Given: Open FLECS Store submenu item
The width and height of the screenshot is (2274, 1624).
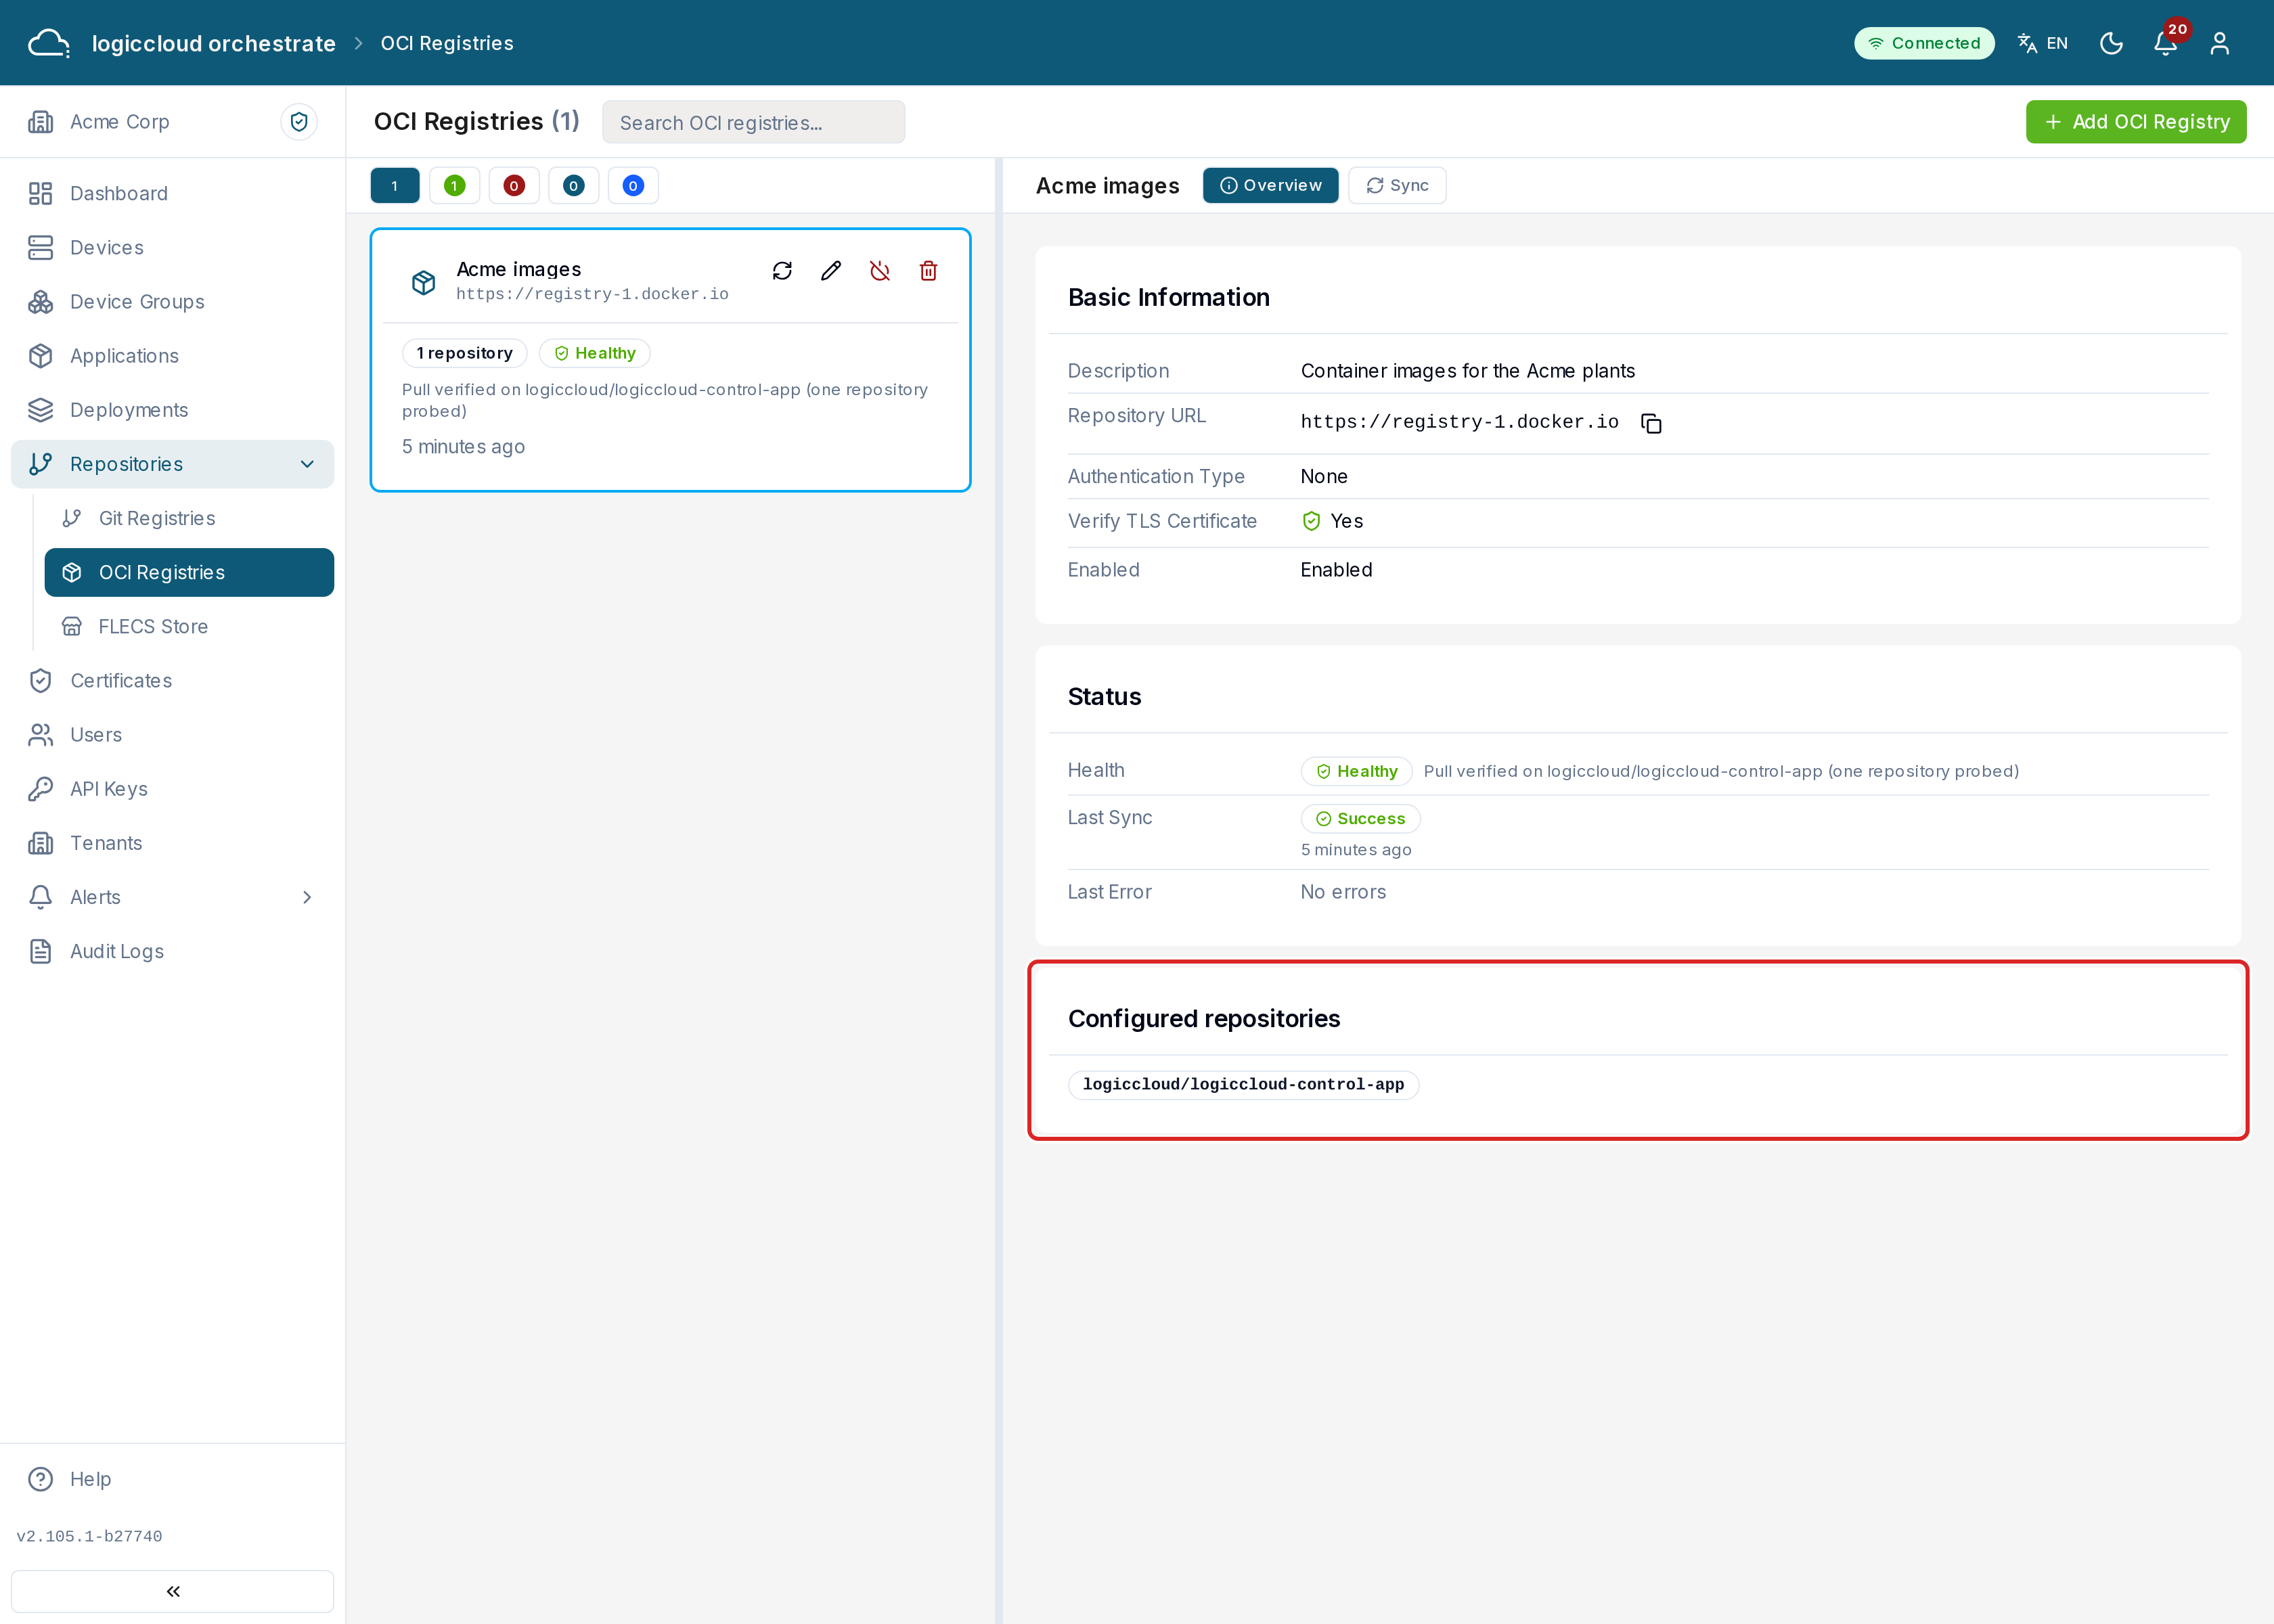Looking at the screenshot, I should [x=189, y=626].
